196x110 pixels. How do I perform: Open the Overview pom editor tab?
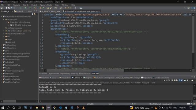click(43, 74)
